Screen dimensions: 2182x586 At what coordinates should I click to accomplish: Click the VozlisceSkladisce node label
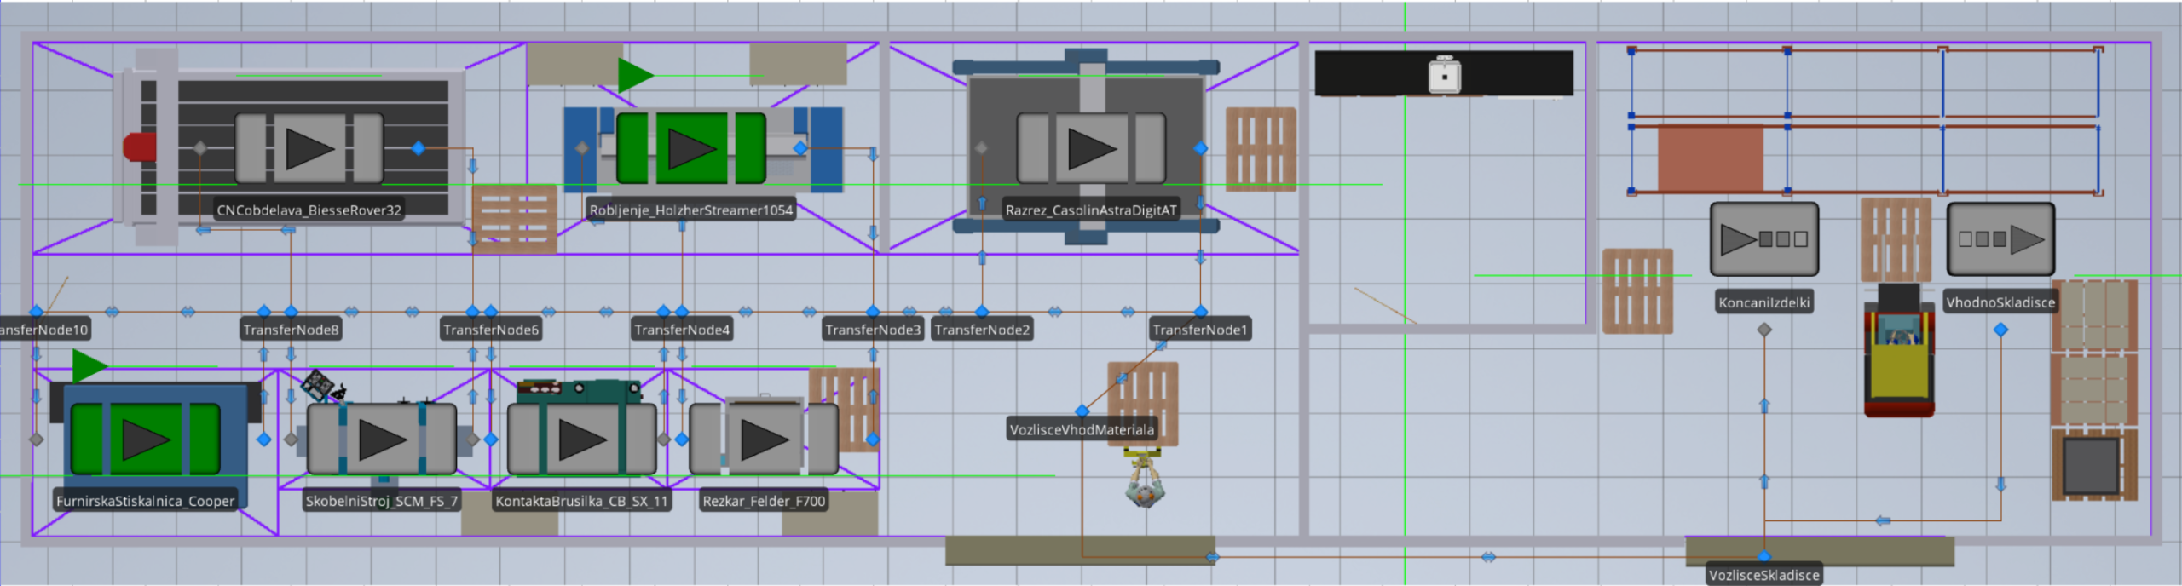click(1763, 575)
